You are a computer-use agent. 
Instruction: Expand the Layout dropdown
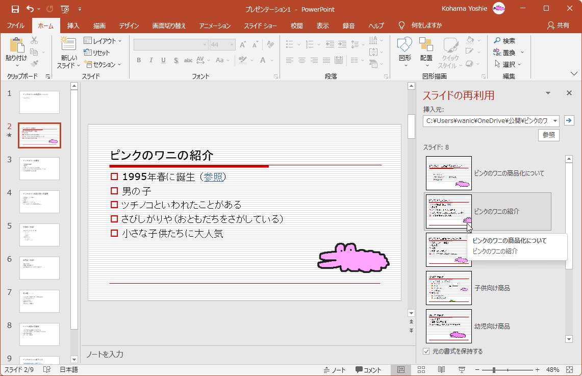[x=103, y=41]
